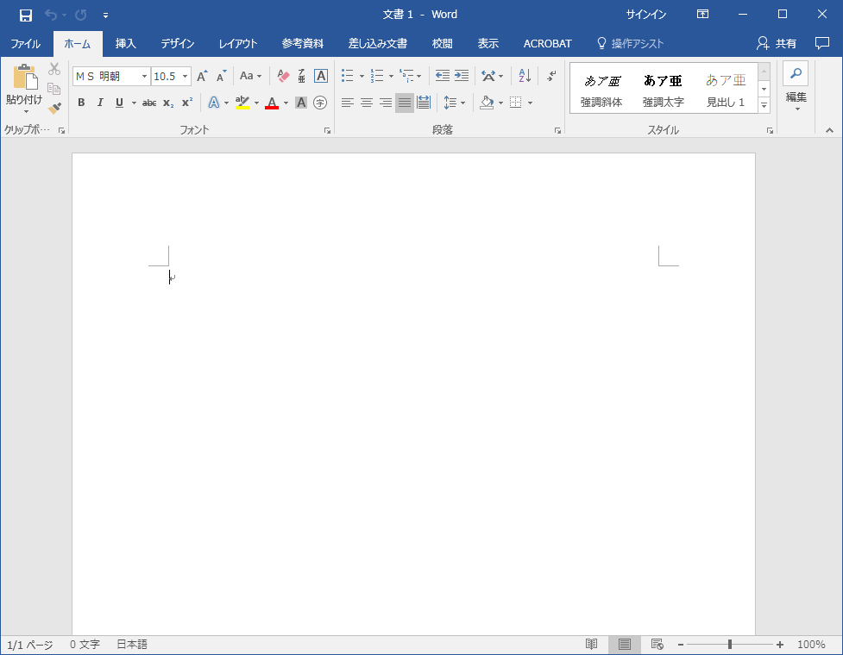Expand the multilevel list dropdown
The height and width of the screenshot is (655, 843).
[418, 76]
